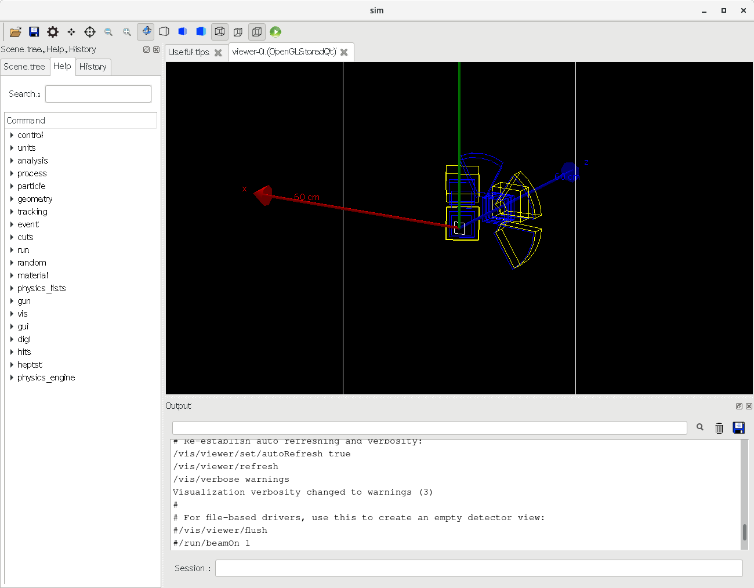Switch to hidden line and surface removal
This screenshot has width=754, height=588.
[183, 32]
